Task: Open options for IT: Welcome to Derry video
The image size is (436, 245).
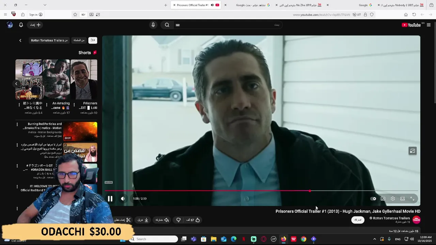Action: pyautogui.click(x=17, y=187)
